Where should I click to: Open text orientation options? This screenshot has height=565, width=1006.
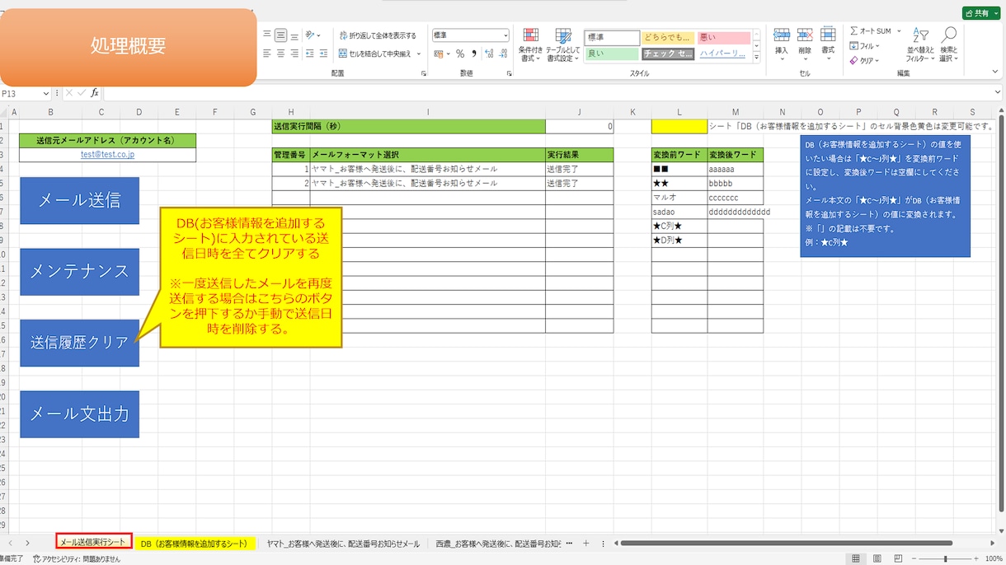(x=313, y=35)
